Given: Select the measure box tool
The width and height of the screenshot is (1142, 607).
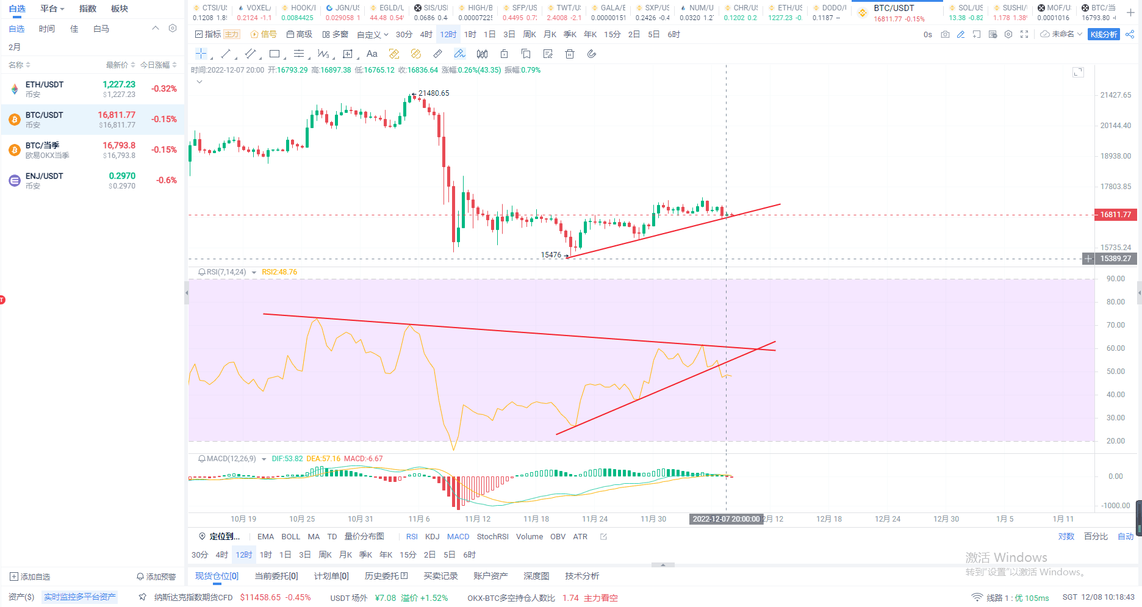Looking at the screenshot, I should pyautogui.click(x=348, y=54).
